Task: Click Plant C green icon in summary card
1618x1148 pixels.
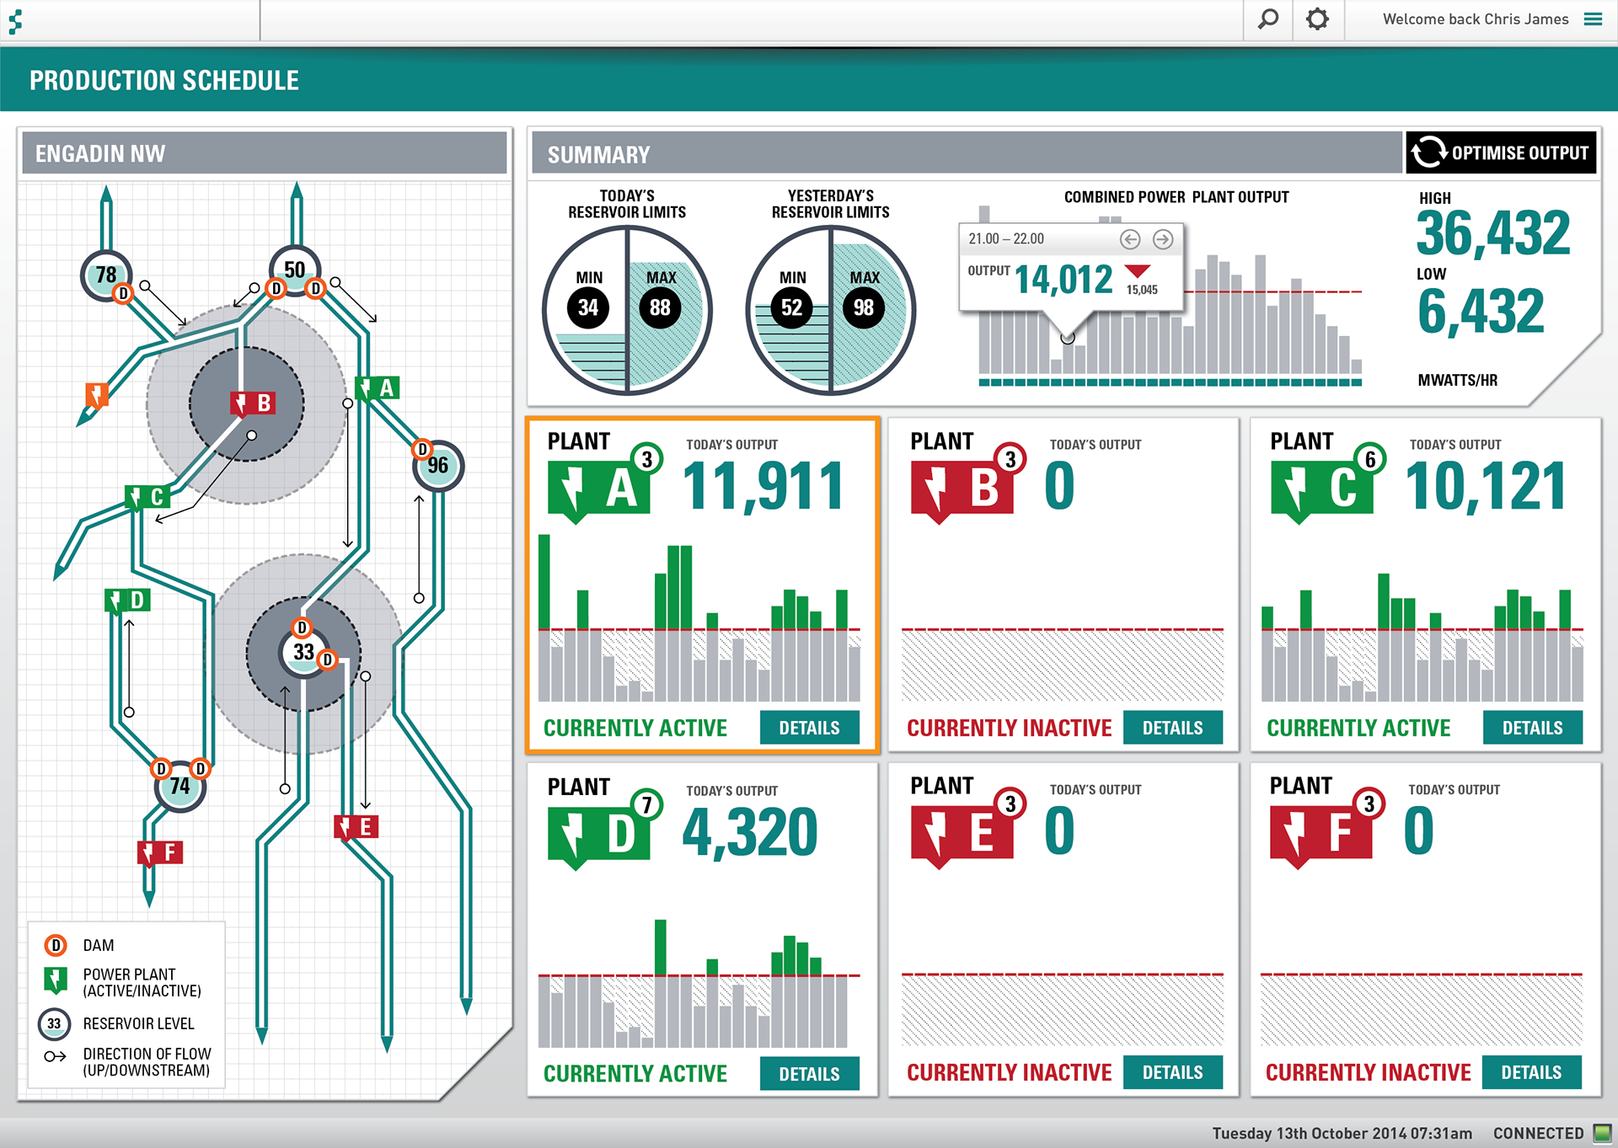Action: [x=1321, y=489]
